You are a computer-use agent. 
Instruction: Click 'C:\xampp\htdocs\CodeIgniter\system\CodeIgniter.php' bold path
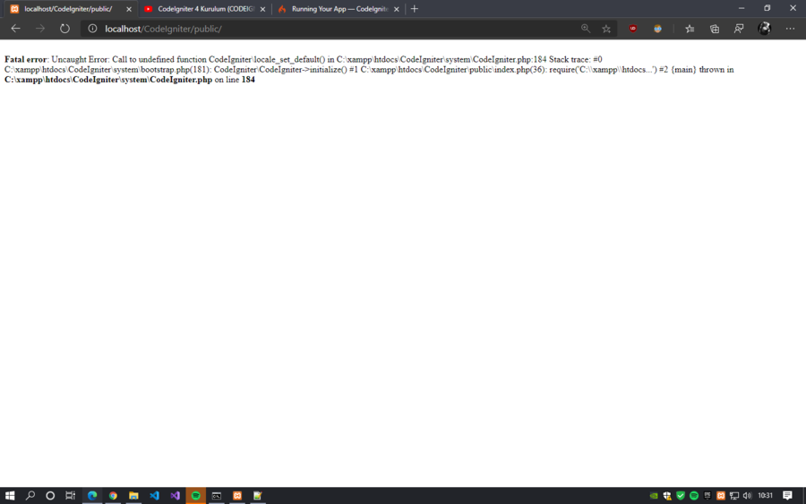[108, 80]
